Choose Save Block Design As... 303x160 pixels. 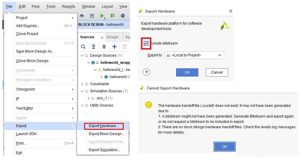coord(35,51)
